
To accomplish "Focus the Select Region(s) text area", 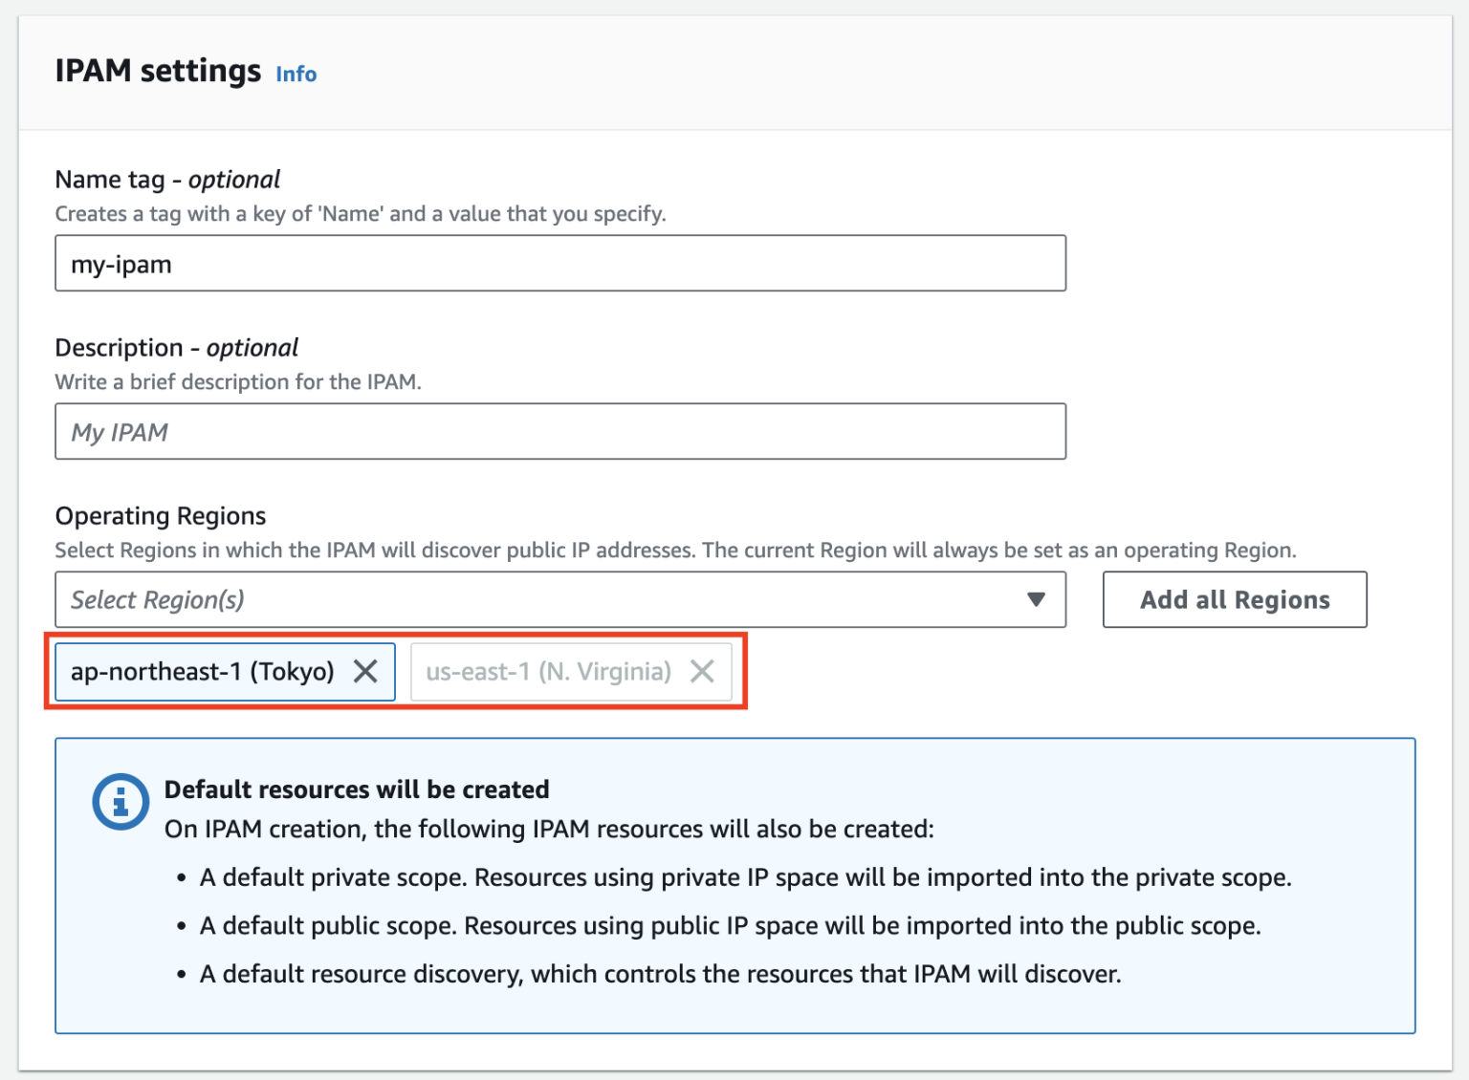I will pos(383,599).
